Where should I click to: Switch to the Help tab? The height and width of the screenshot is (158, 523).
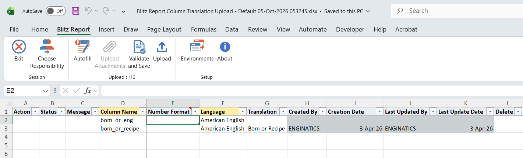click(x=380, y=29)
